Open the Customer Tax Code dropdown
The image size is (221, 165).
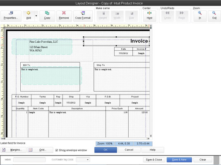coord(83,160)
